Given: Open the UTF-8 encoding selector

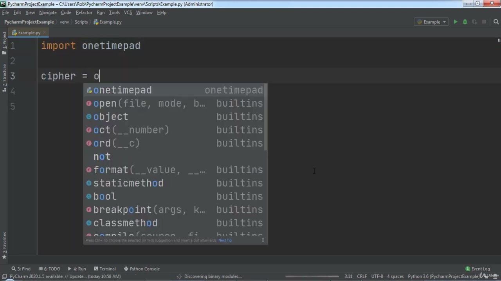Looking at the screenshot, I should point(377,276).
